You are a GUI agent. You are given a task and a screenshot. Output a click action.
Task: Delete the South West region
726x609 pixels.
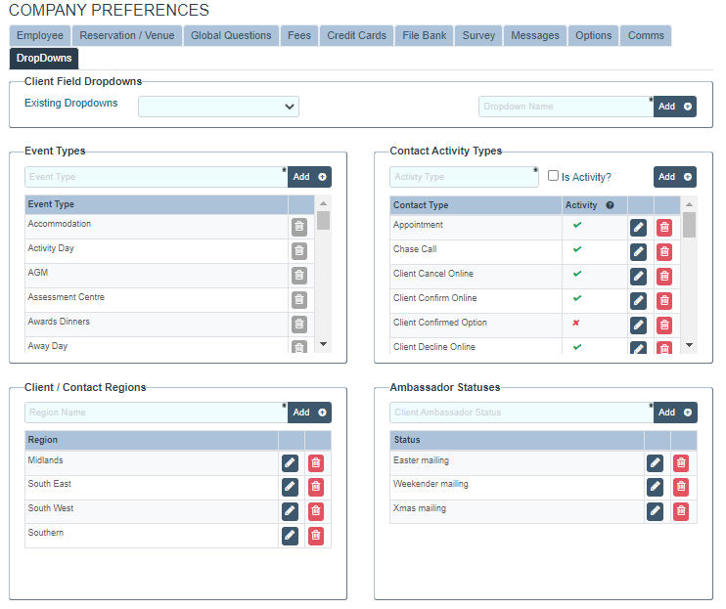click(316, 511)
